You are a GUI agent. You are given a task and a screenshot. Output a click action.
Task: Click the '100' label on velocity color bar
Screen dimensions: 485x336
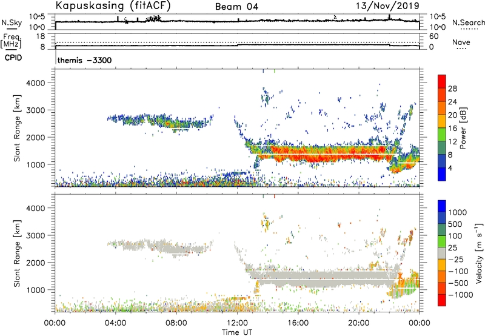pyautogui.click(x=455, y=236)
